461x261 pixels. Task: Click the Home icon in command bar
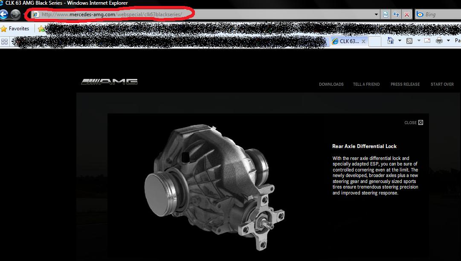[391, 41]
